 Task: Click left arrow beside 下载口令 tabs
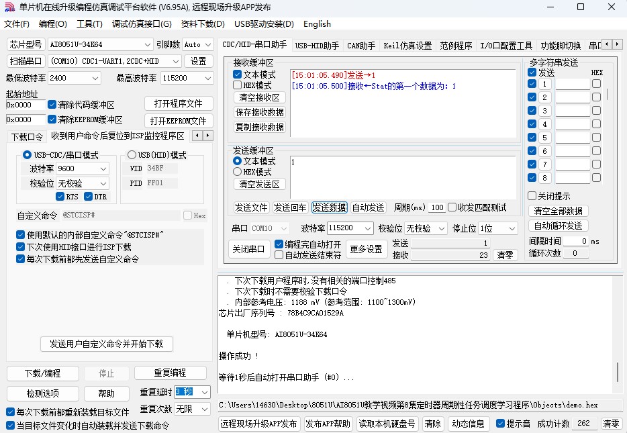click(197, 136)
